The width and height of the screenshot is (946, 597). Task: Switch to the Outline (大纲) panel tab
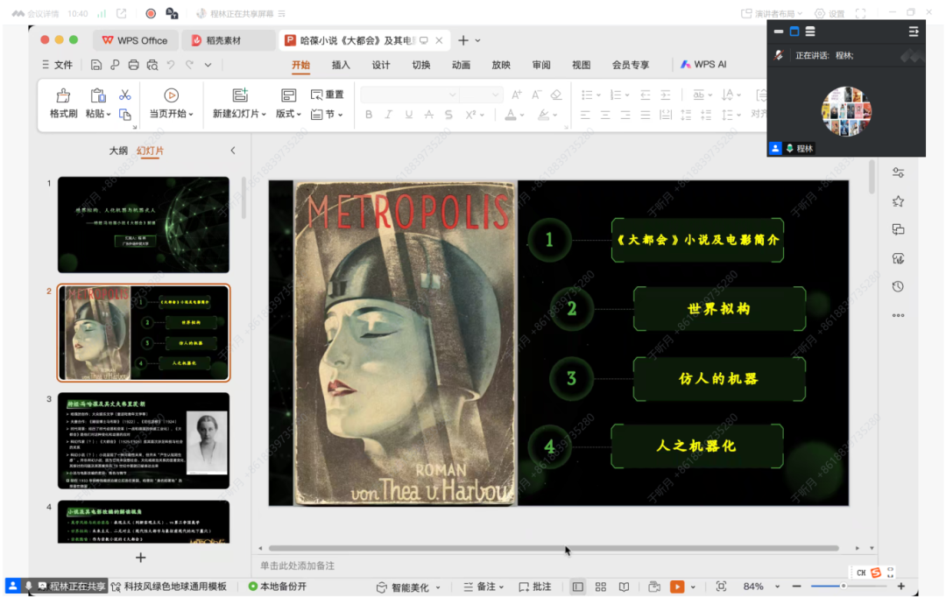118,151
